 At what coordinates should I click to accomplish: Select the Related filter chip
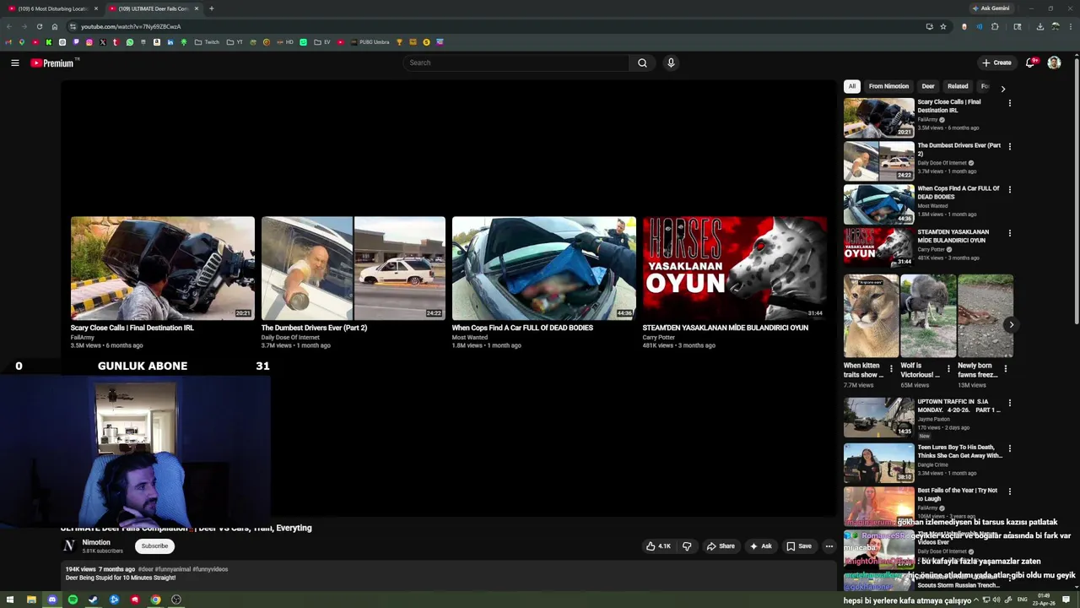tap(958, 86)
